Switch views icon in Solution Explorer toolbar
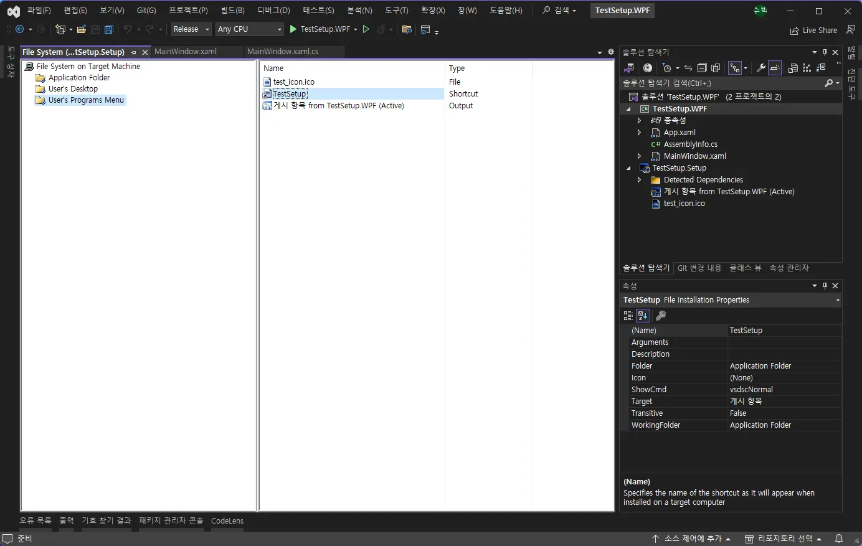 coord(629,68)
